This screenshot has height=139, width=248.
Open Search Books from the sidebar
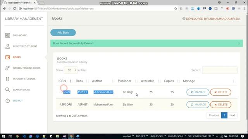22,90
